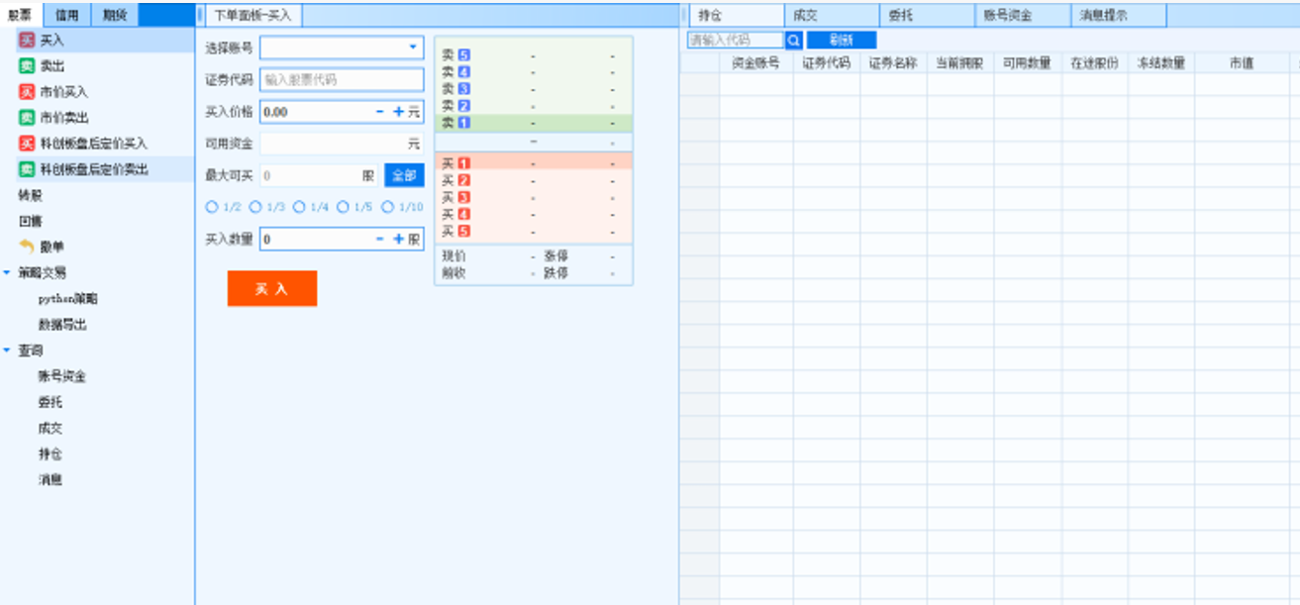Click the green 卖出 icon in sidebar

pos(27,66)
